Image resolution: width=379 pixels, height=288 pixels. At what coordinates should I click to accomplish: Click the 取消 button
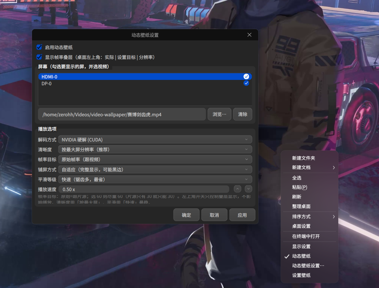click(214, 215)
